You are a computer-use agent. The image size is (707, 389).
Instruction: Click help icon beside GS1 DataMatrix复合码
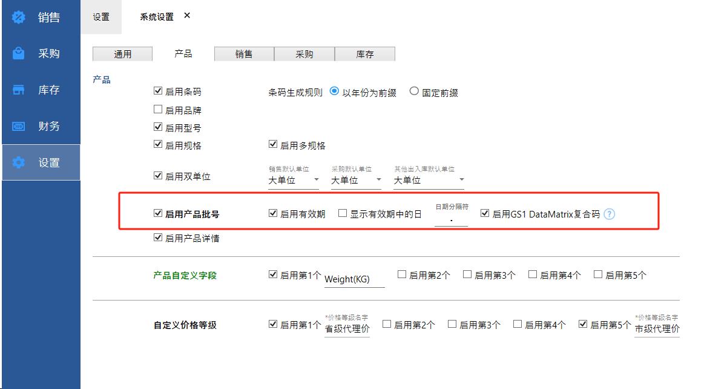[x=610, y=214]
